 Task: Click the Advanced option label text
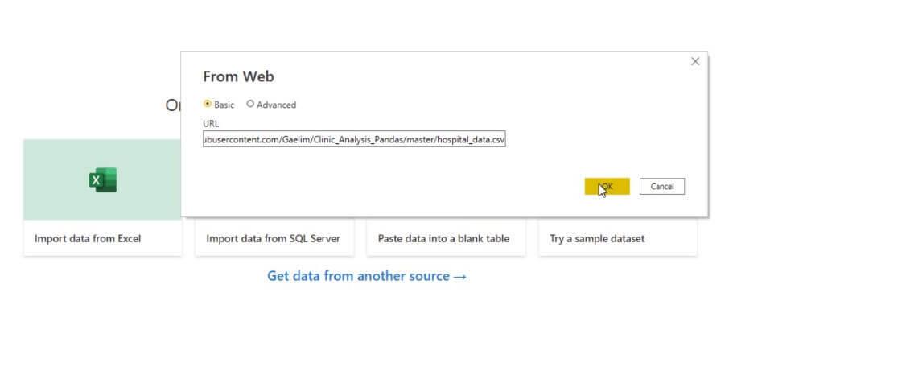[276, 105]
